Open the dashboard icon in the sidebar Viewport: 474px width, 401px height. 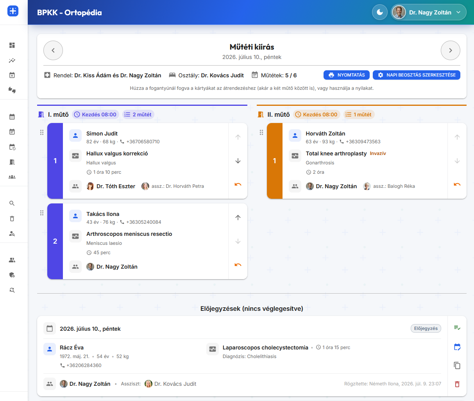point(12,45)
